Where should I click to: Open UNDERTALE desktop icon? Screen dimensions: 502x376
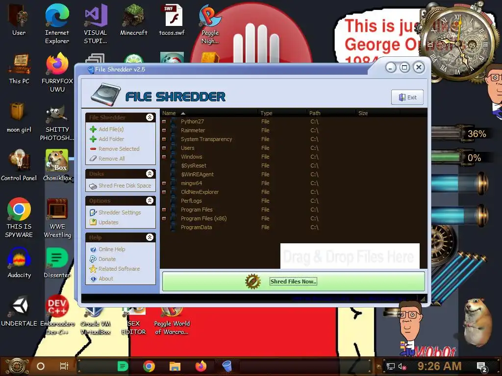coord(19,311)
